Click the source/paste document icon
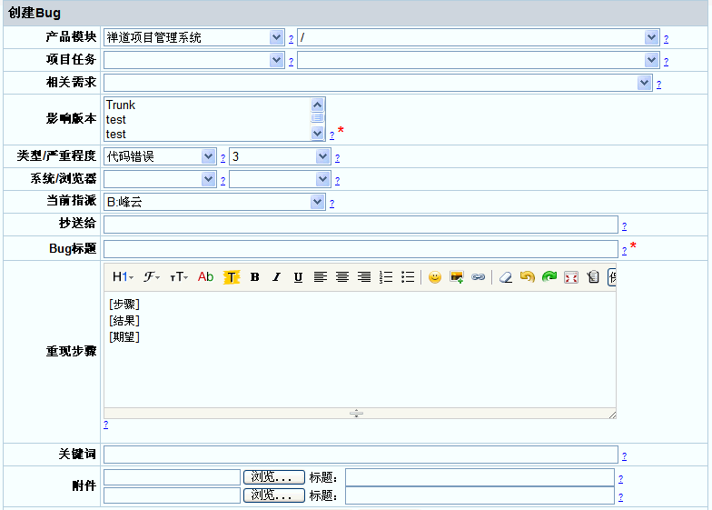The width and height of the screenshot is (712, 510). [592, 276]
